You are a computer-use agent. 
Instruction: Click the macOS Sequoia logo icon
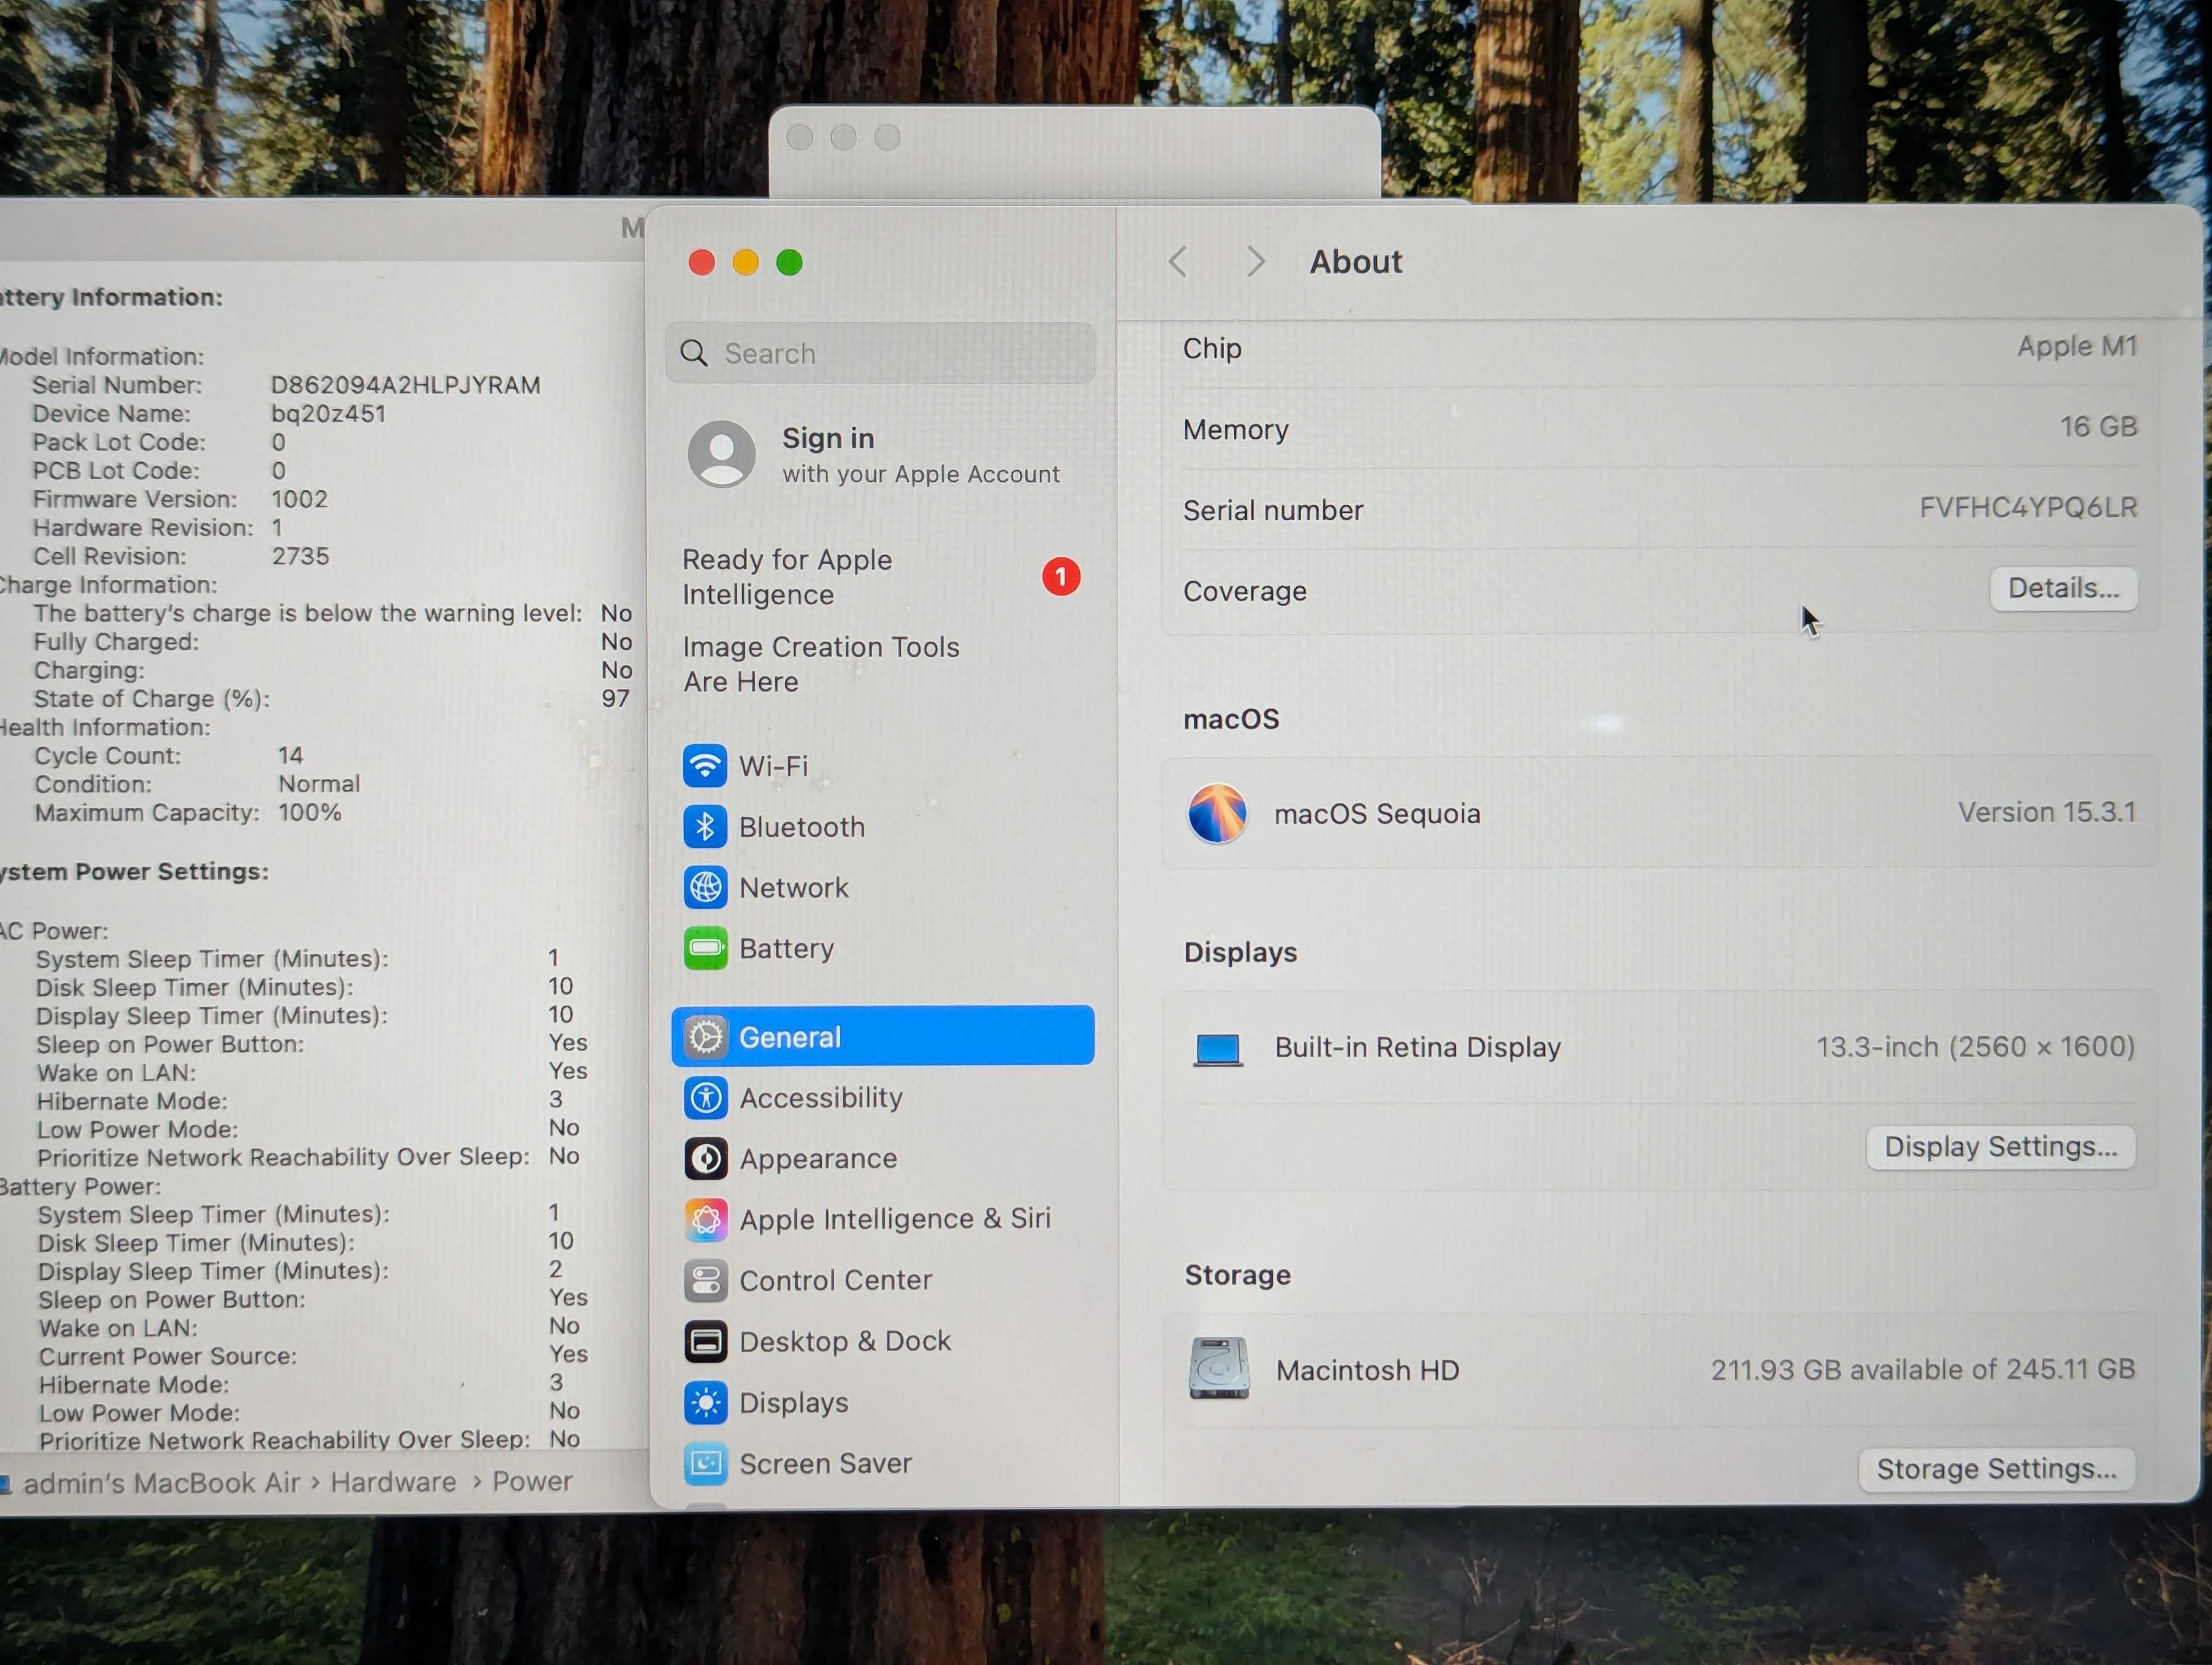pyautogui.click(x=1217, y=812)
